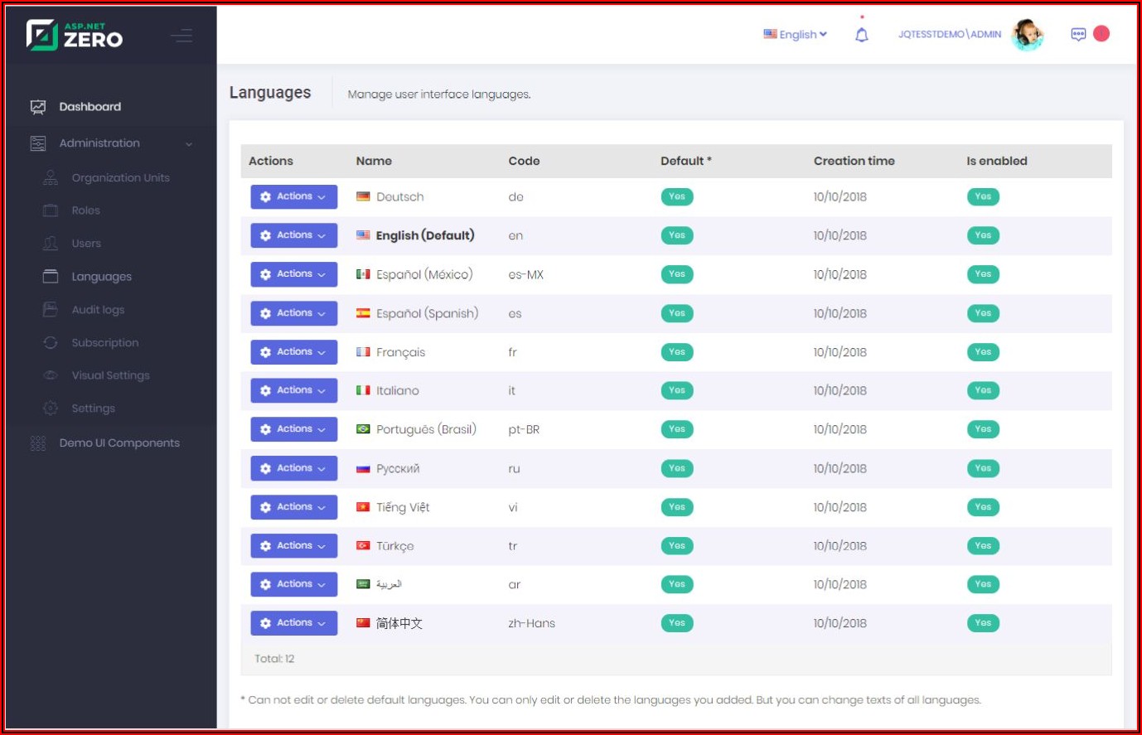Screen dimensions: 1142x735
Task: Select Demo UI Components in sidebar
Action: tap(119, 443)
